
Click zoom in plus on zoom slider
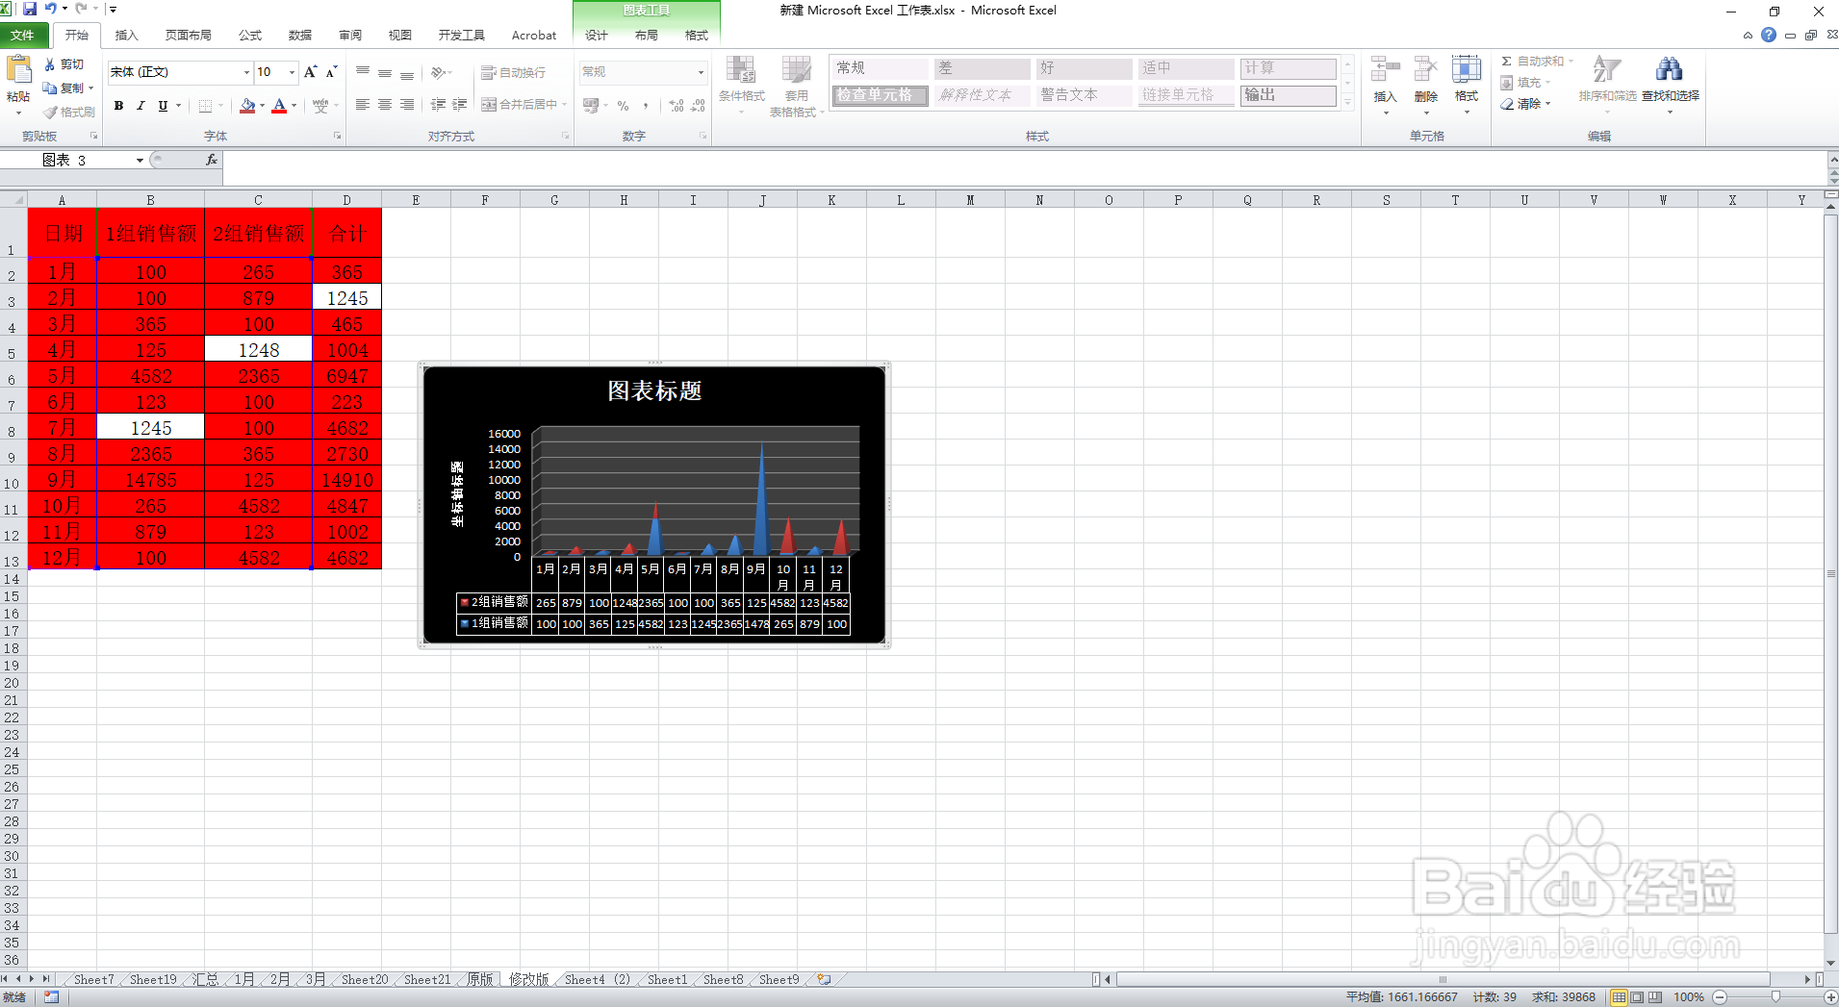click(x=1830, y=997)
